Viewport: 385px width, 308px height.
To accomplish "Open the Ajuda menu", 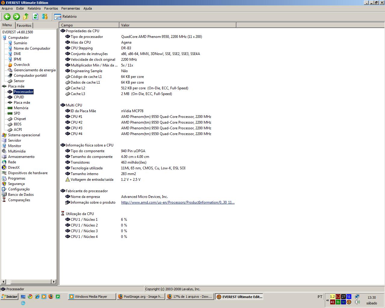I will pyautogui.click(x=88, y=8).
